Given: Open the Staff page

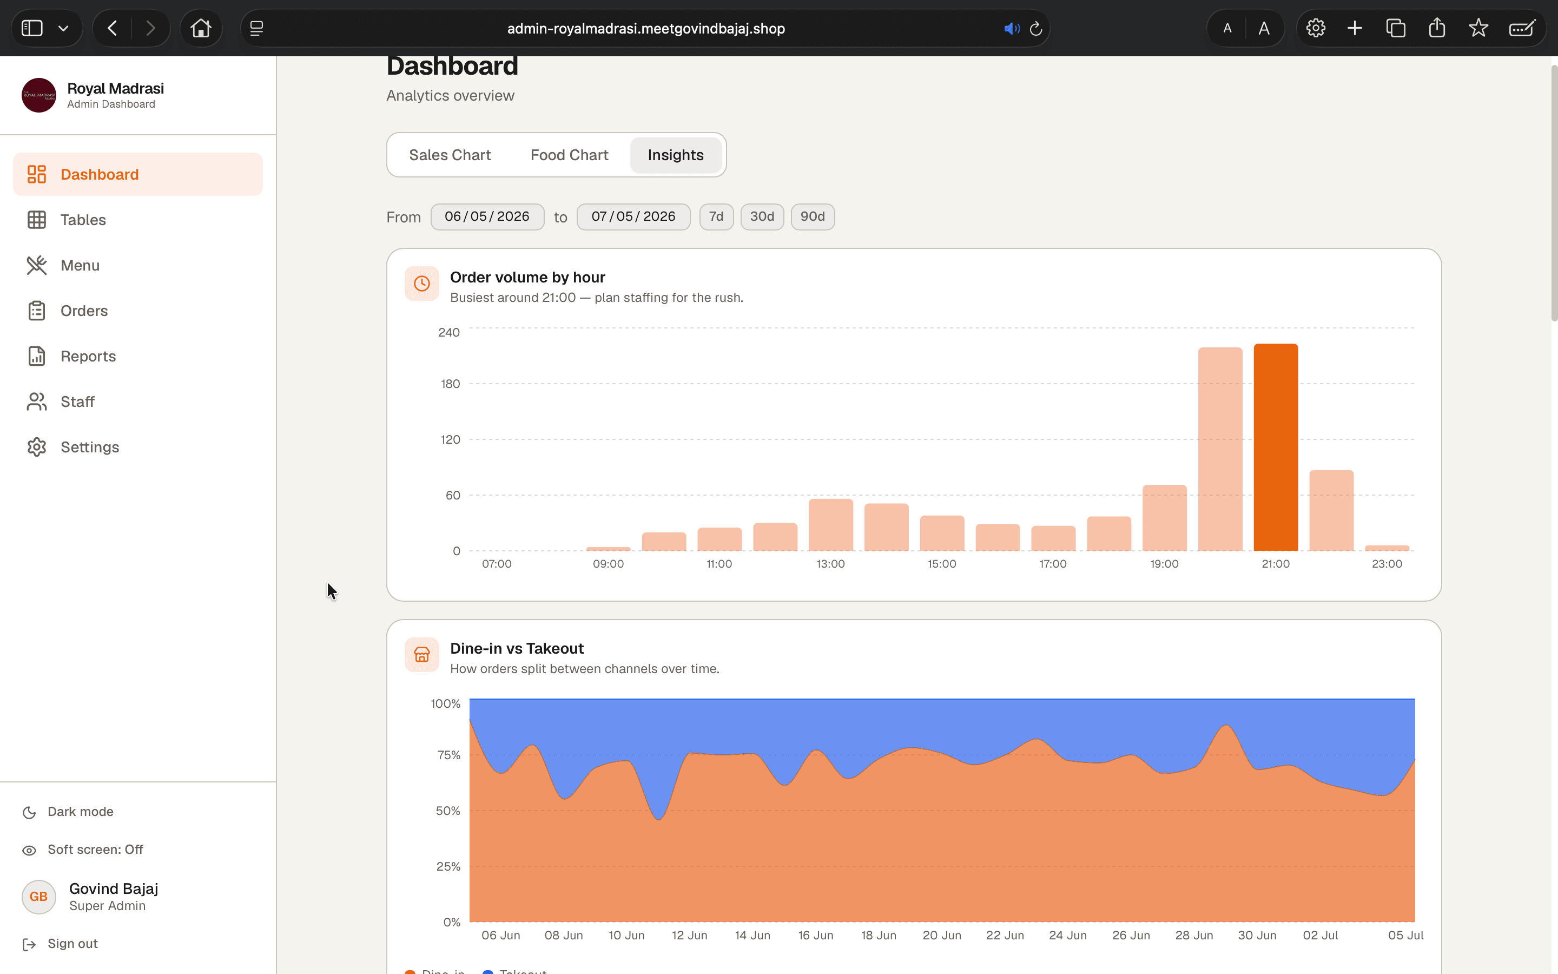Looking at the screenshot, I should click(x=138, y=402).
